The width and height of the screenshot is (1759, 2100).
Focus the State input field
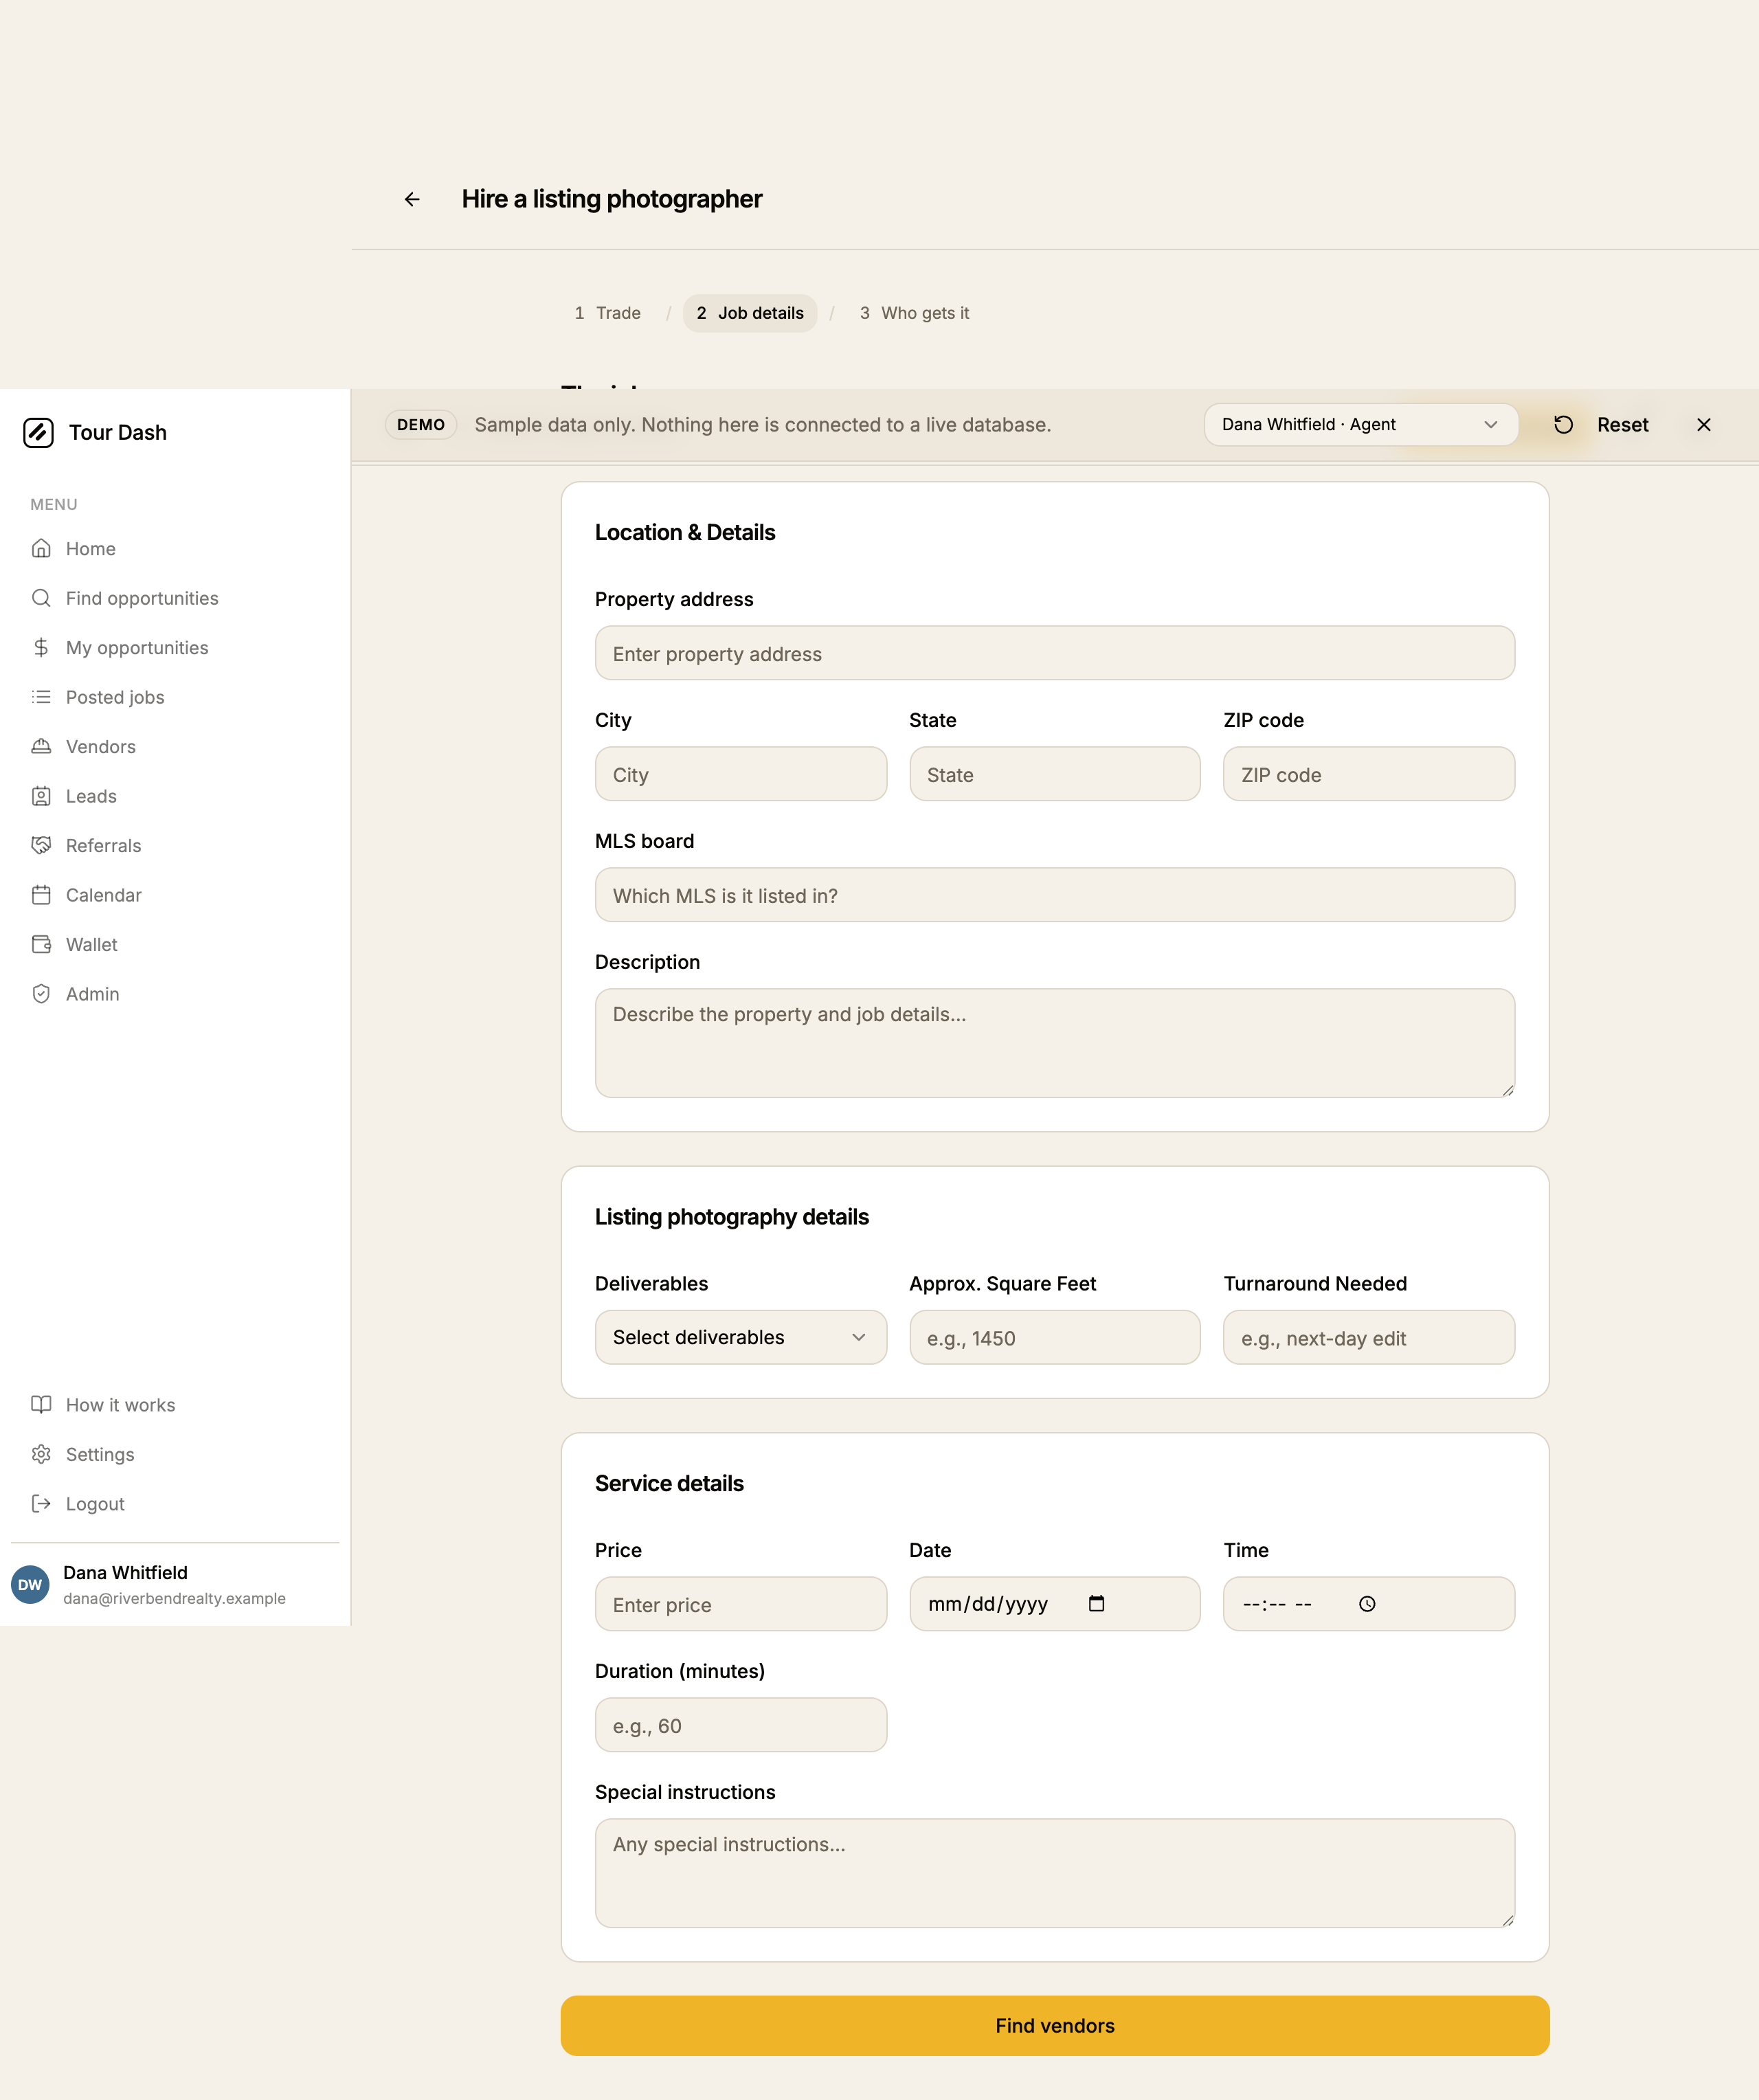tap(1054, 774)
